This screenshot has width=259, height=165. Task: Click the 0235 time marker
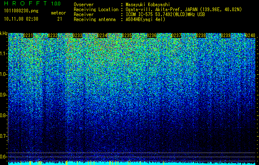pos(127,35)
